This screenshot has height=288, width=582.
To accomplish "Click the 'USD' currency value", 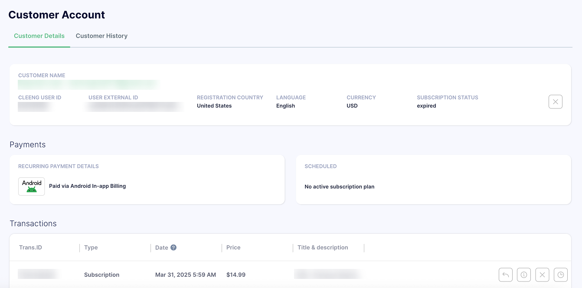I will [x=352, y=106].
